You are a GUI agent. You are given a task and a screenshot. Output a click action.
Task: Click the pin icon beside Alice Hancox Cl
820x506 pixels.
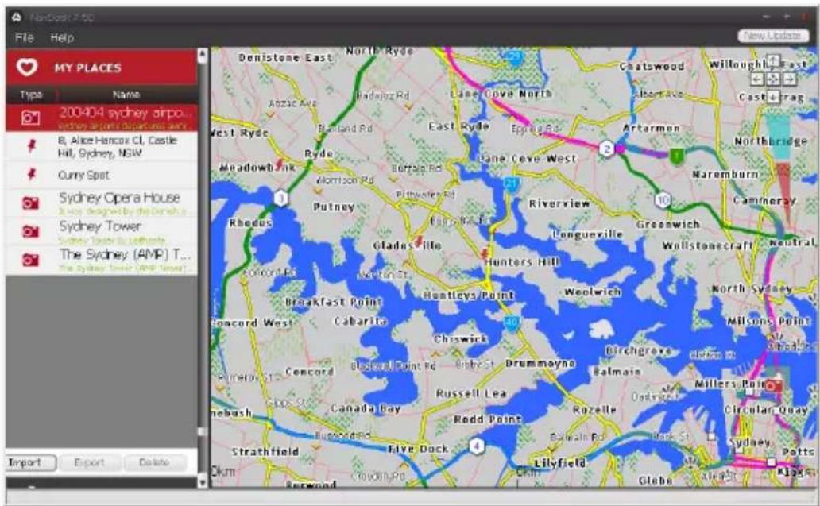[x=31, y=146]
